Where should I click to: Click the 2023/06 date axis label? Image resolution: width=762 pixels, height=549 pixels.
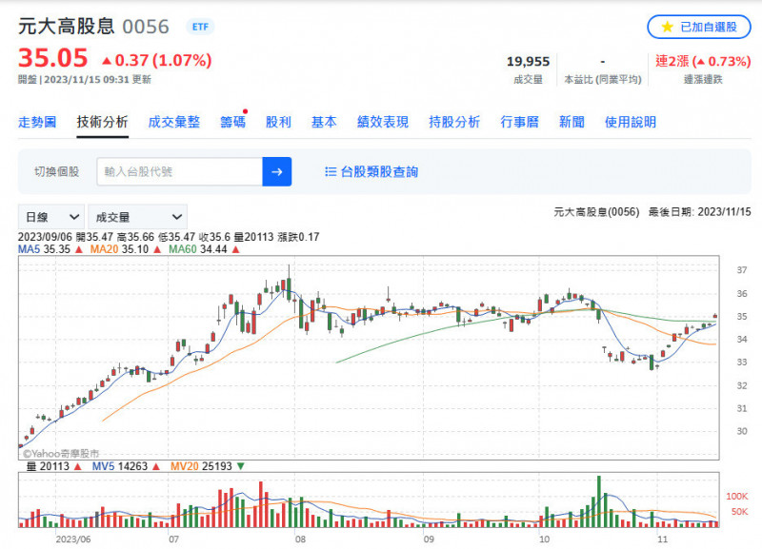pyautogui.click(x=73, y=539)
